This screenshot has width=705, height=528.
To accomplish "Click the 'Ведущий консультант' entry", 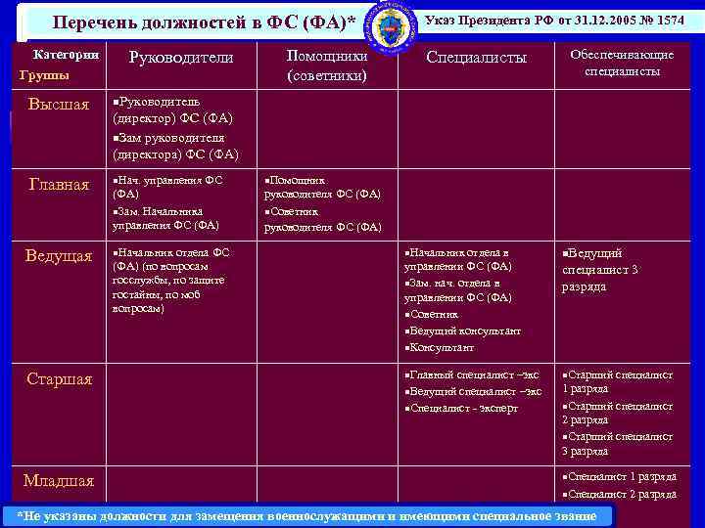I will 462,331.
